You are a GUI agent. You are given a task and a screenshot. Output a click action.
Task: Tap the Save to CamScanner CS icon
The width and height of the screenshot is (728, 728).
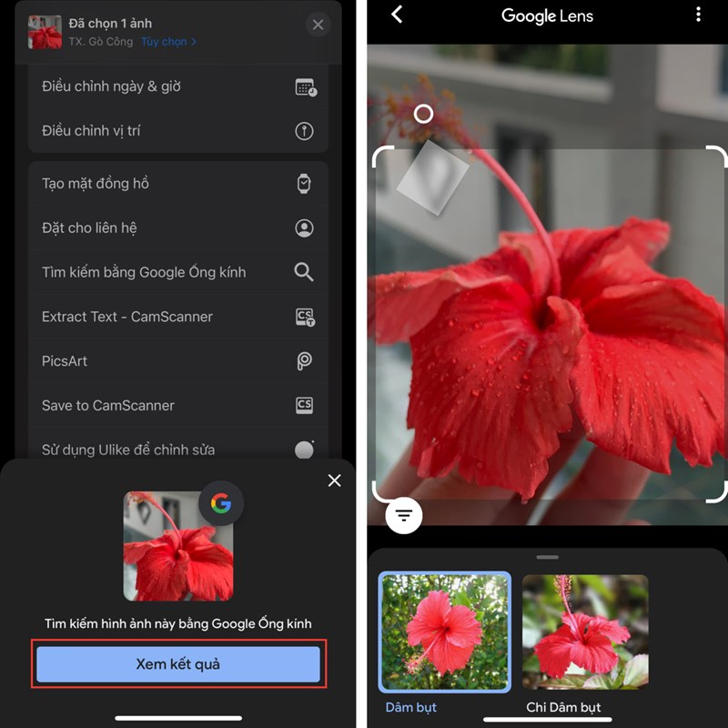point(304,405)
